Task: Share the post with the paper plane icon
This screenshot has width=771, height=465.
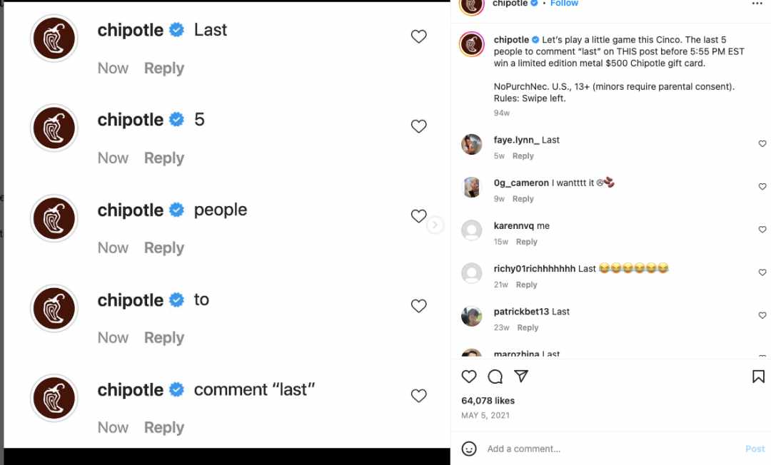Action: 520,376
